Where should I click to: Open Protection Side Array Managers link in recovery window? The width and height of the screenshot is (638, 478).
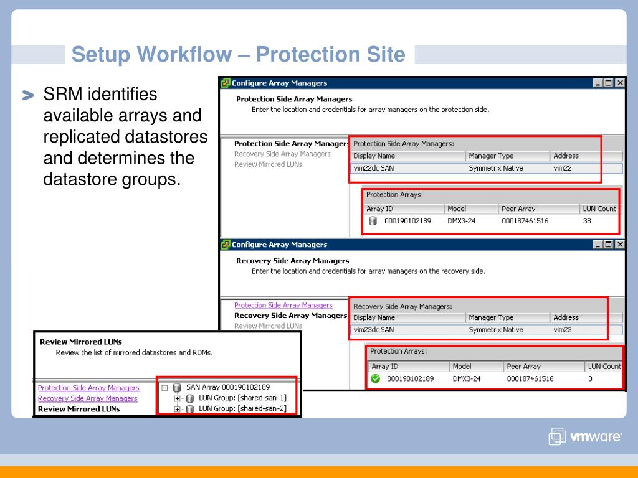click(283, 305)
